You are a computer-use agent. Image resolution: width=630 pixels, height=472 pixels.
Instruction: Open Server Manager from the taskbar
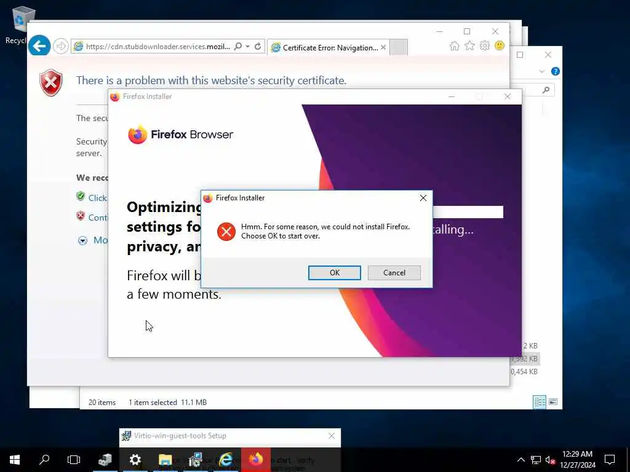[x=105, y=460]
